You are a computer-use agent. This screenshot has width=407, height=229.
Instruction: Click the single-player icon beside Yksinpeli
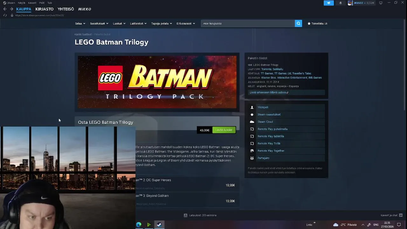click(252, 107)
